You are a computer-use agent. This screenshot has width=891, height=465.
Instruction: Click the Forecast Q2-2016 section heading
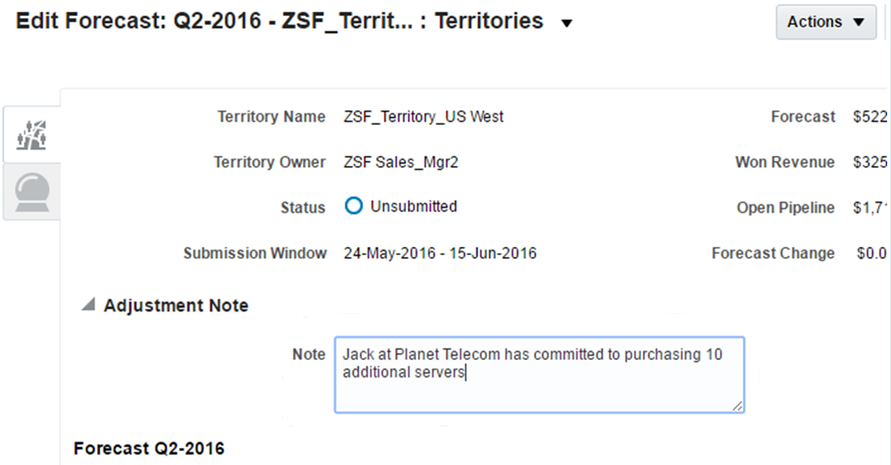click(x=149, y=448)
